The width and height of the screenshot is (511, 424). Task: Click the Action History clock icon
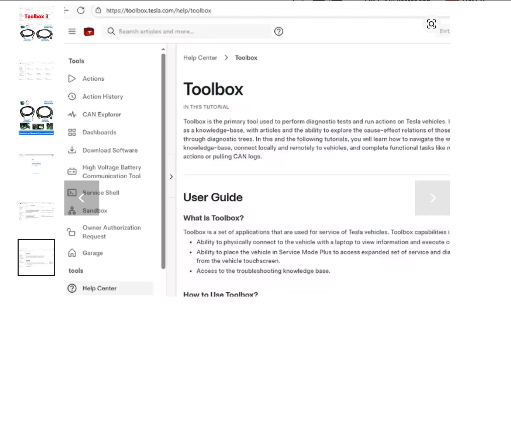[x=72, y=96]
